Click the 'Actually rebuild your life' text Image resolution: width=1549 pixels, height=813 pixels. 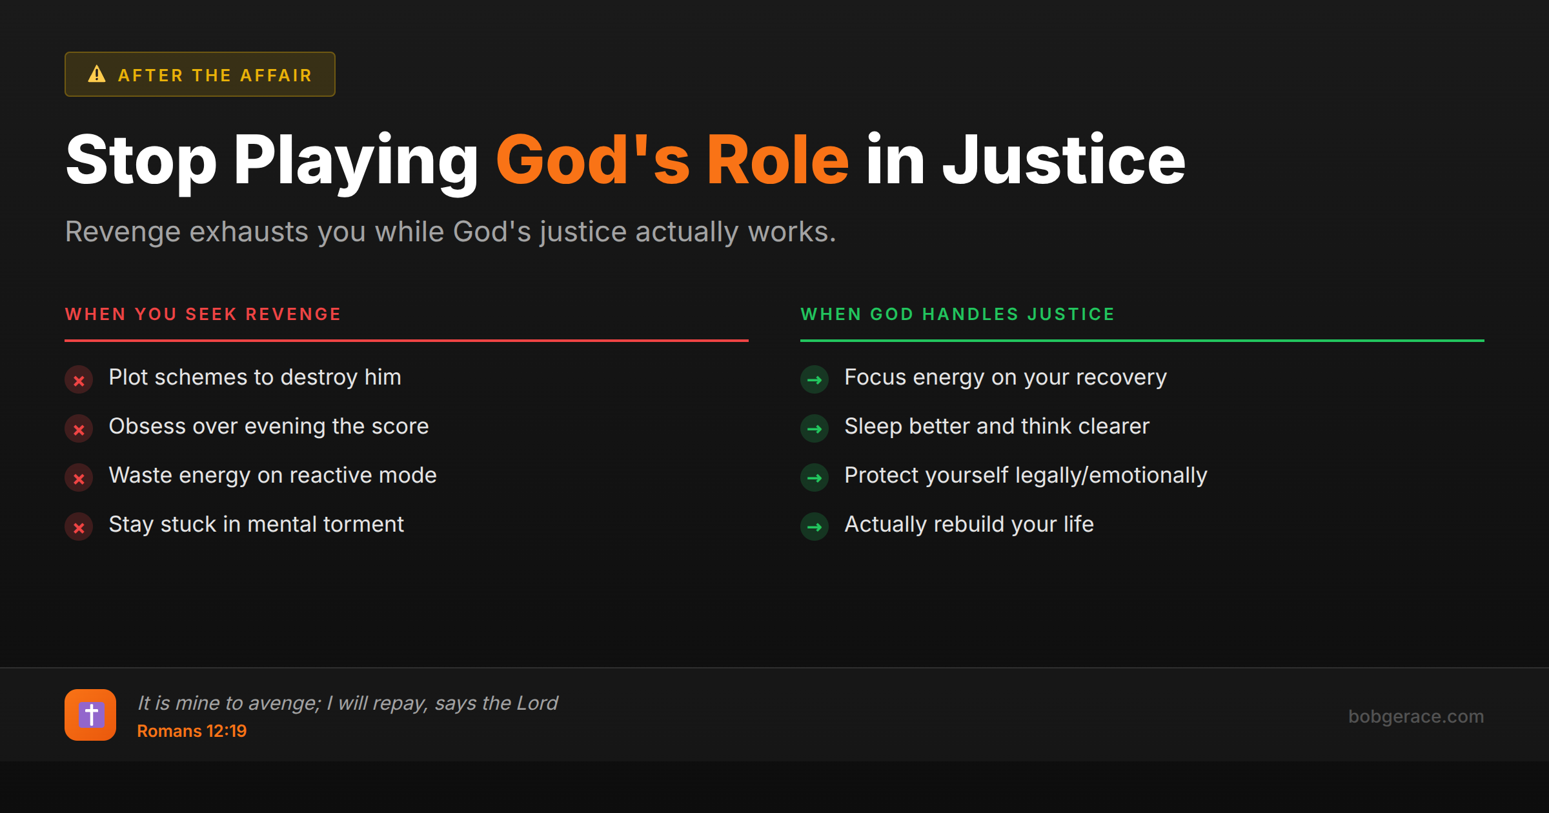pos(969,524)
